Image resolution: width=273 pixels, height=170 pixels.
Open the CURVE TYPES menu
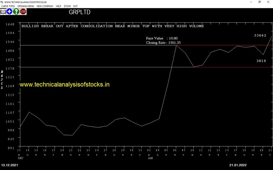click(8, 6)
